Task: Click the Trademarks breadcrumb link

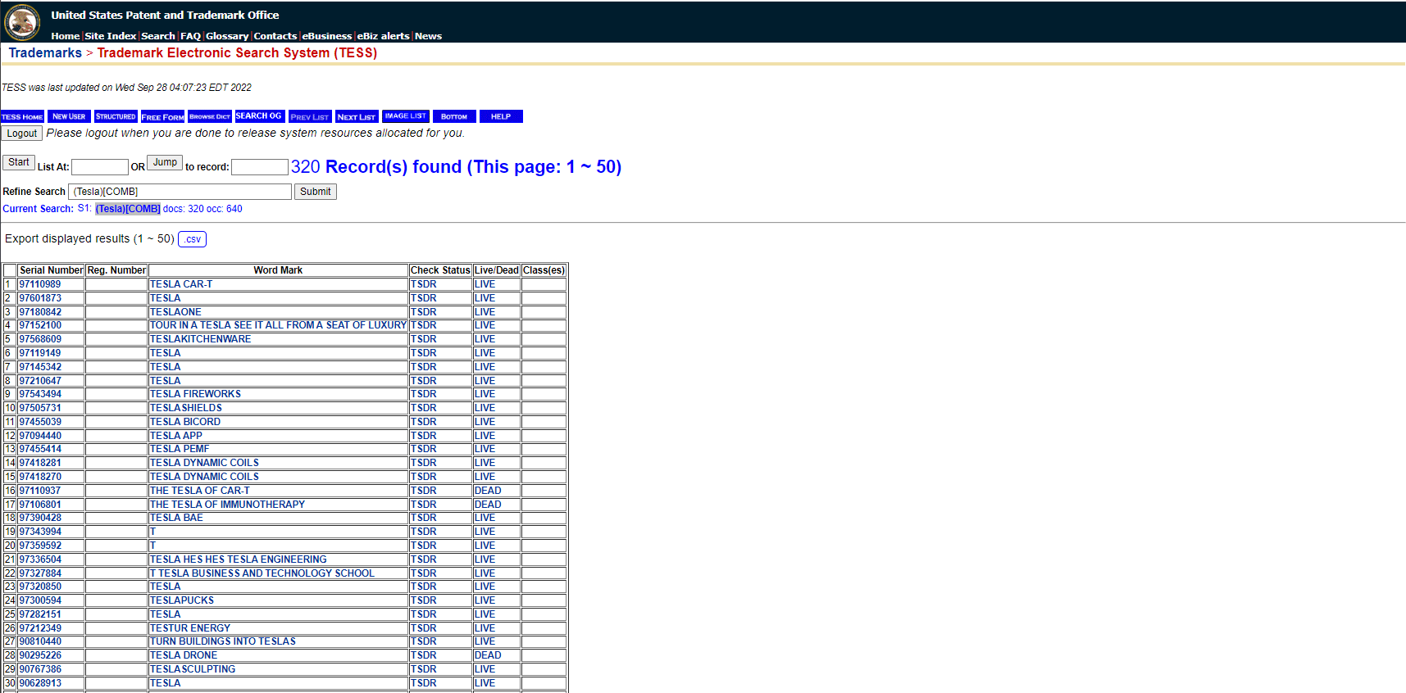Action: (x=45, y=53)
